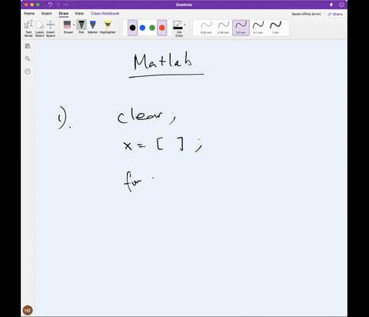Switch to the Marker tool

click(x=93, y=27)
